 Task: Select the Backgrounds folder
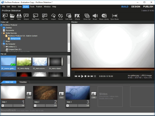click(16, 39)
